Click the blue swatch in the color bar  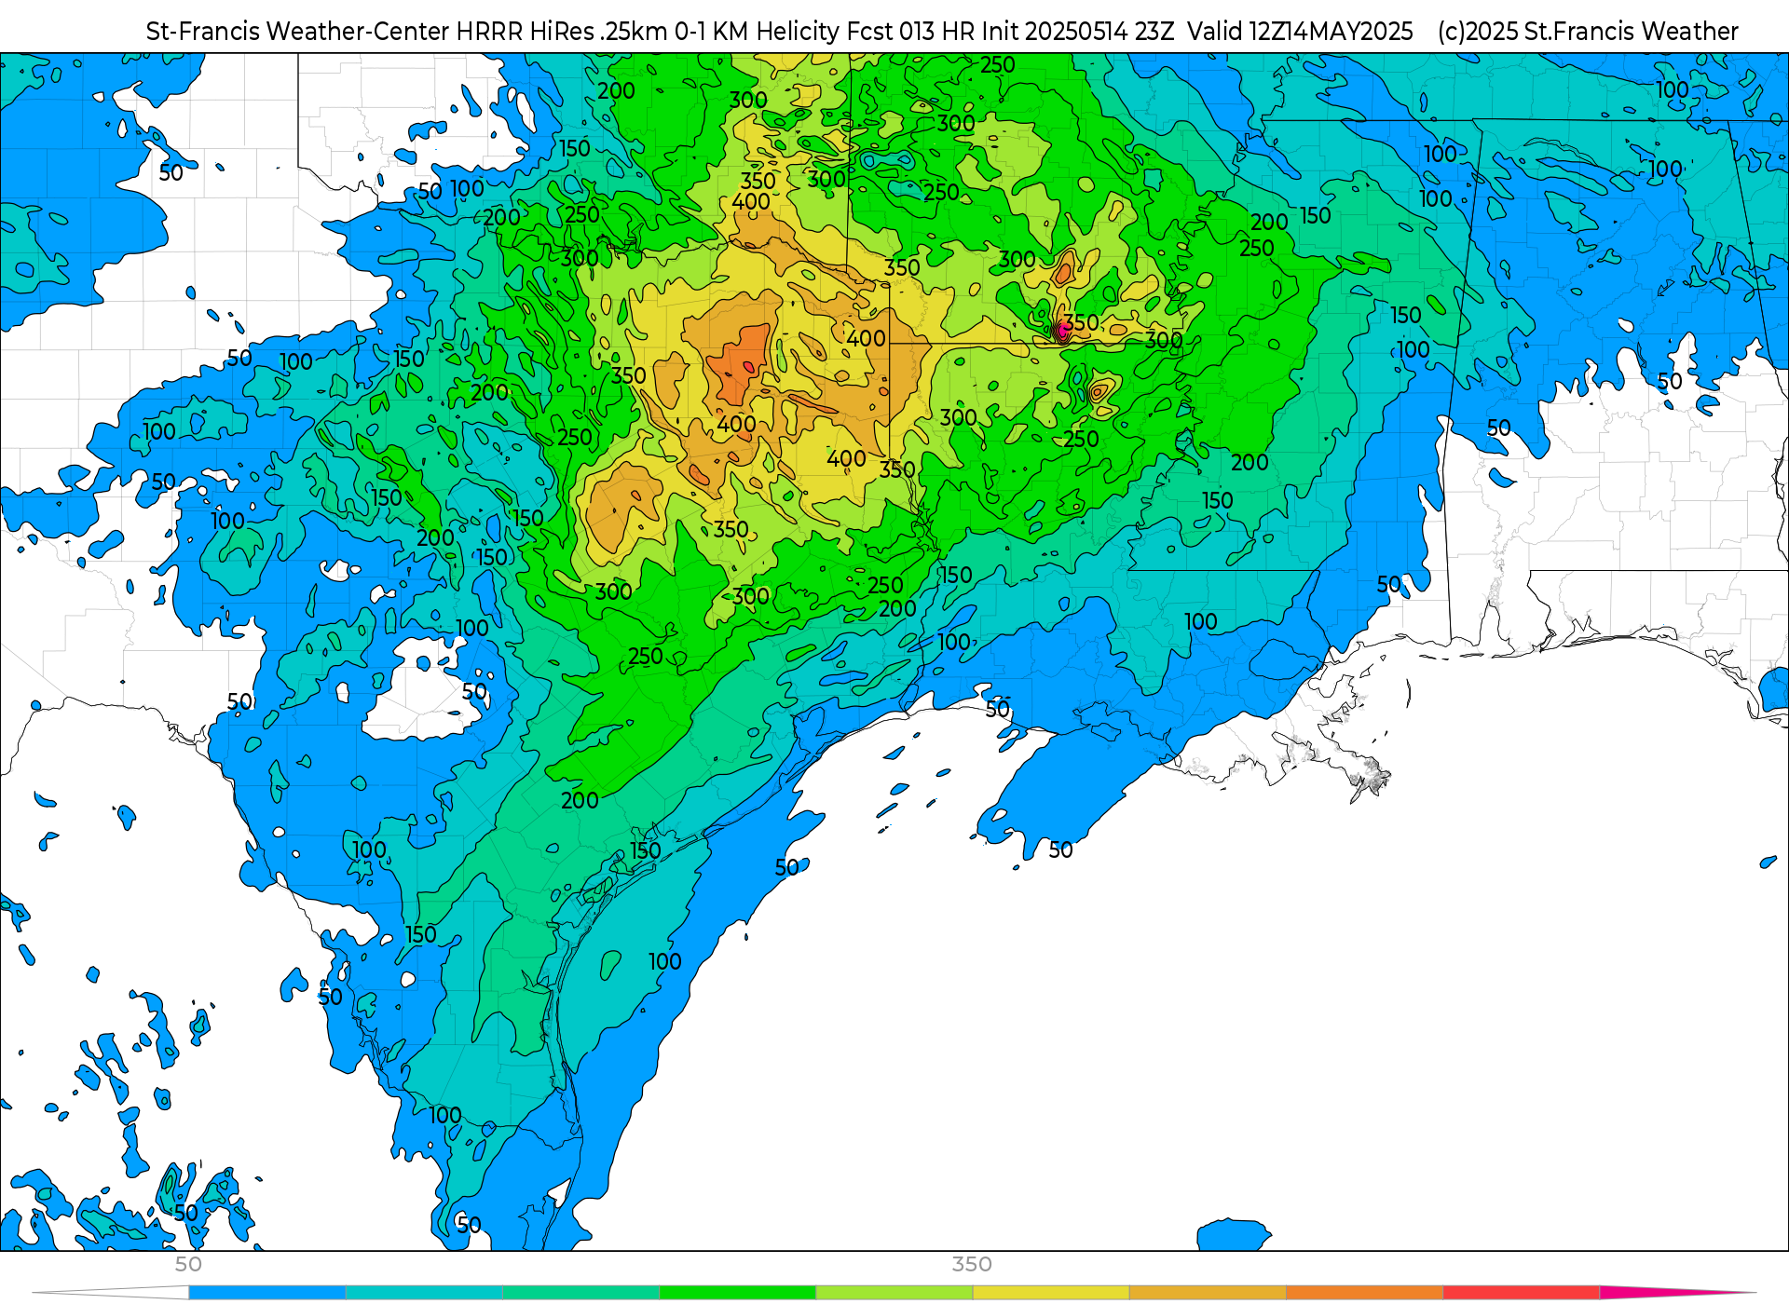pyautogui.click(x=267, y=1293)
